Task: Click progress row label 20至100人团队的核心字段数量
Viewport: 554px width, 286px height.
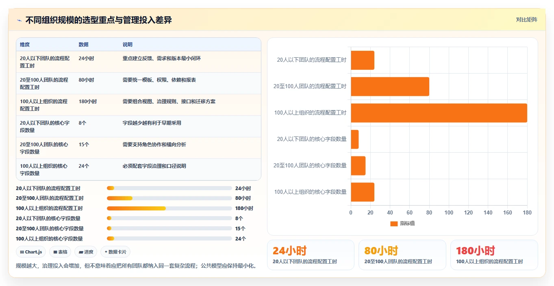Action: [50, 229]
